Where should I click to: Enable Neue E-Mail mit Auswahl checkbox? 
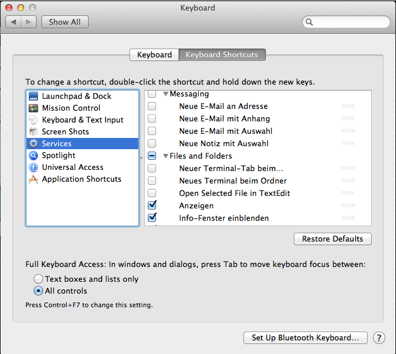pos(152,131)
